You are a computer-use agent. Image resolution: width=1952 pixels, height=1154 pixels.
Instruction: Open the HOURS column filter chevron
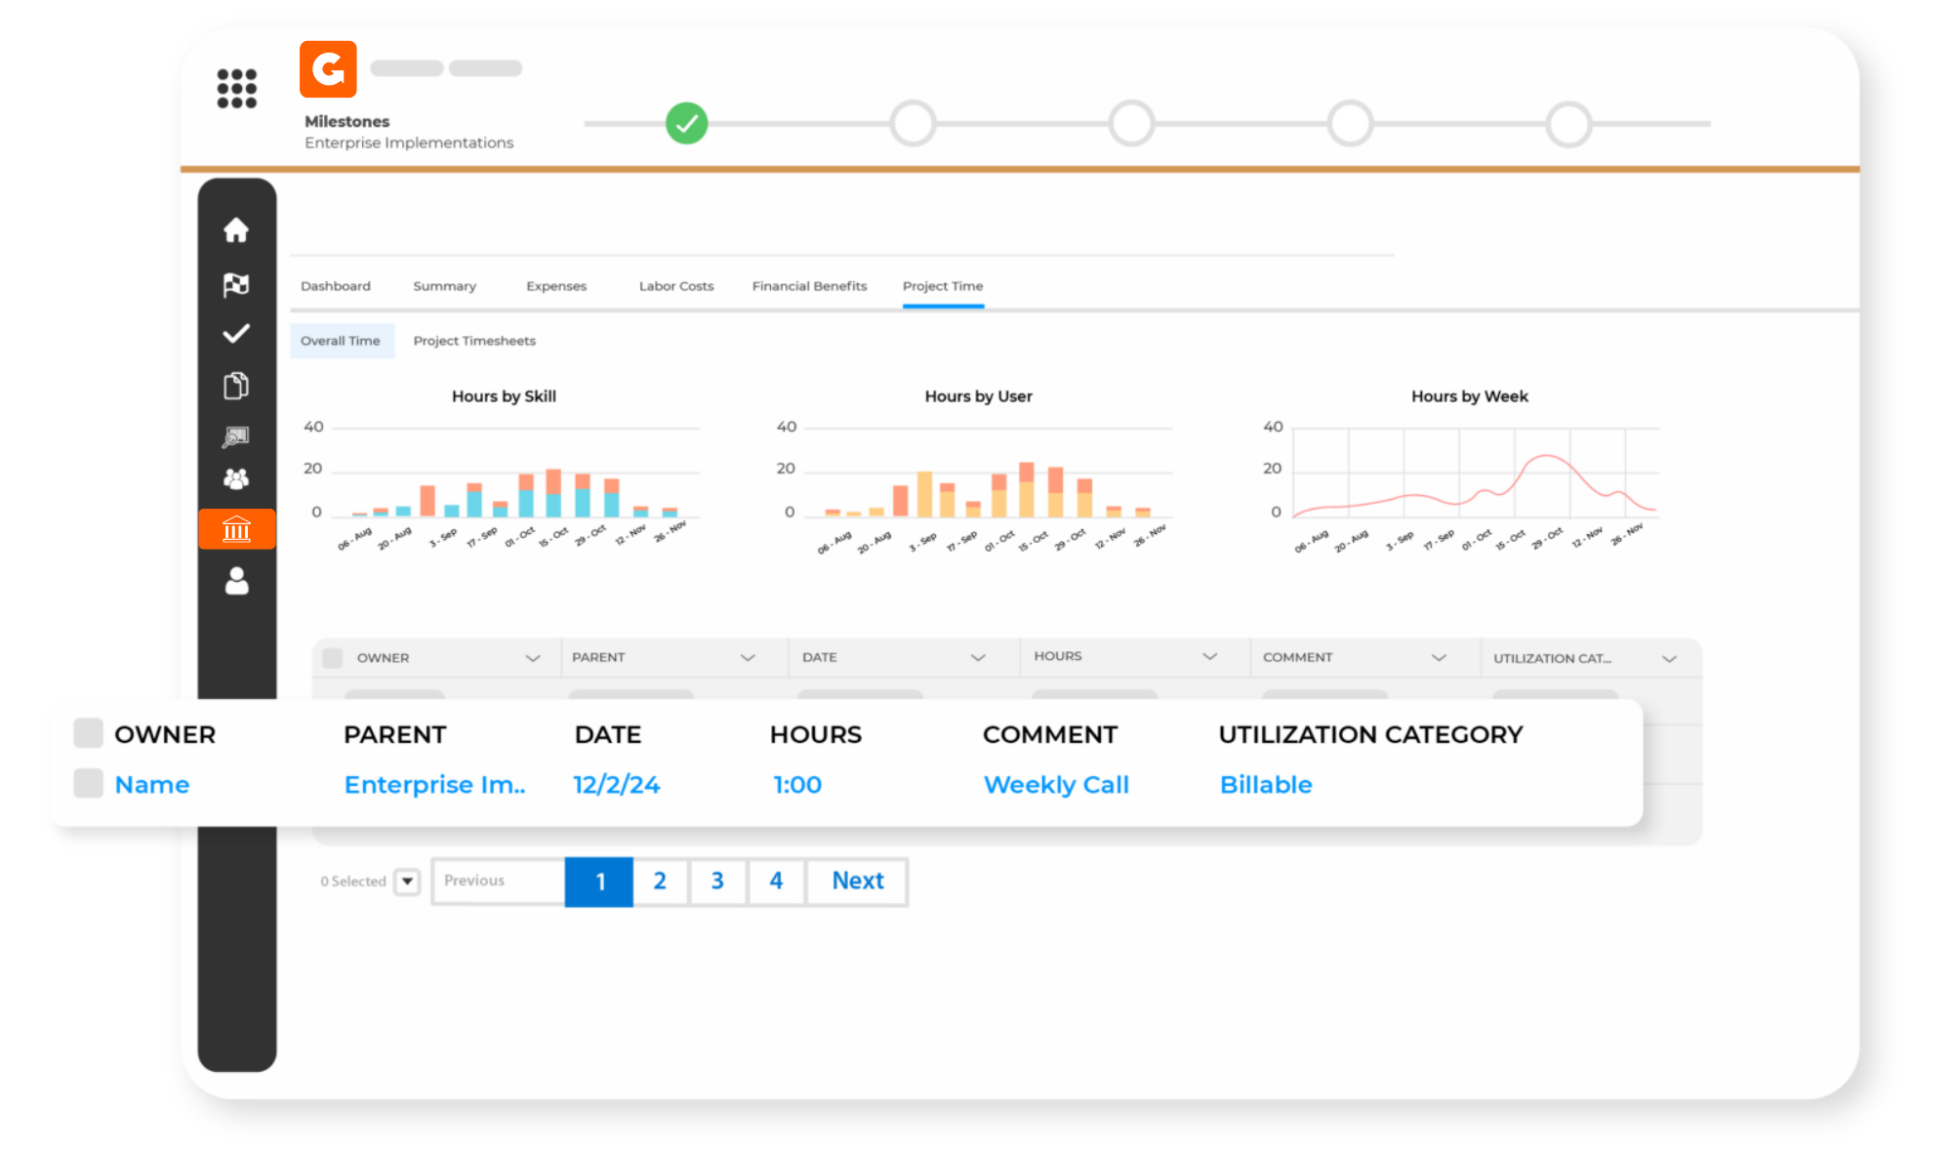[x=1210, y=656]
